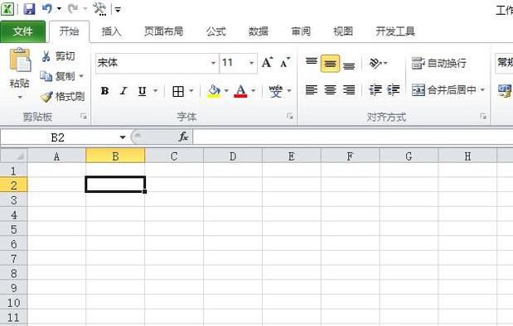
Task: Open the Undo history dropdown arrow
Action: click(x=59, y=9)
